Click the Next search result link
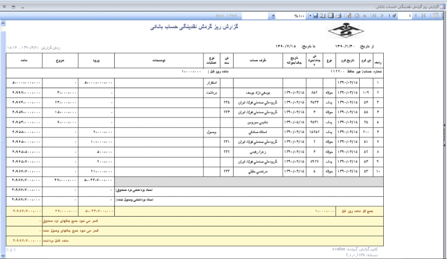Screen dimensions: 447x259 [220, 16]
